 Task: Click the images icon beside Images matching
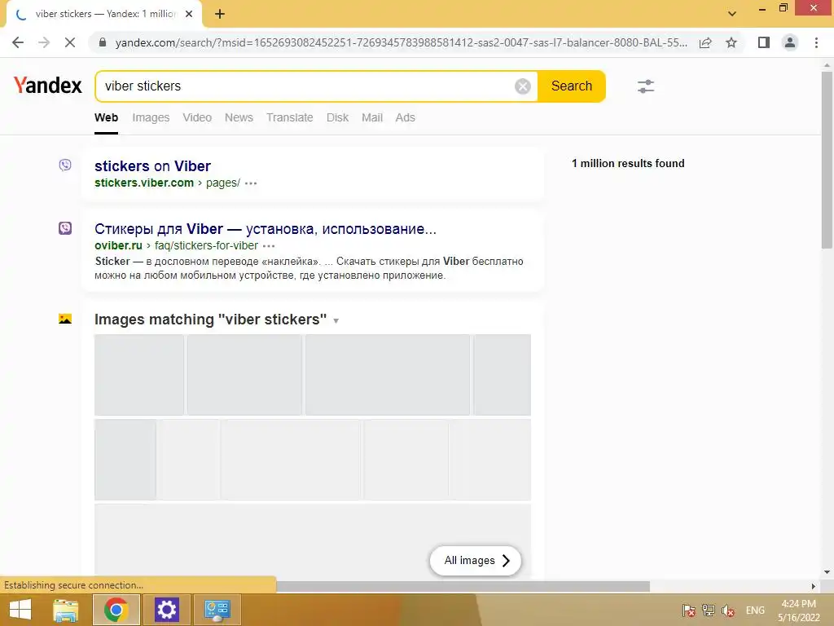click(x=65, y=319)
